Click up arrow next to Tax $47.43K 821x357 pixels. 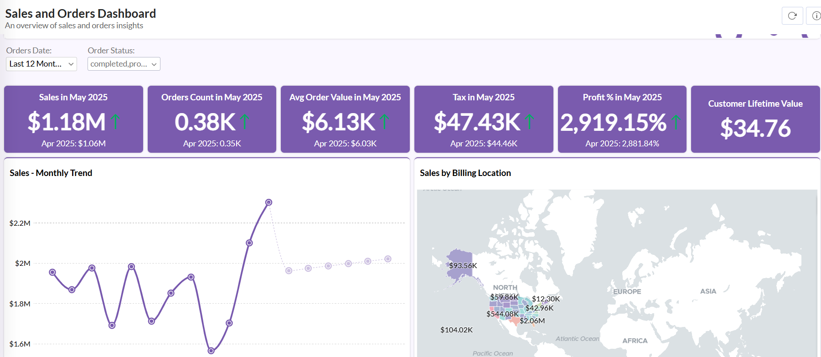(529, 122)
